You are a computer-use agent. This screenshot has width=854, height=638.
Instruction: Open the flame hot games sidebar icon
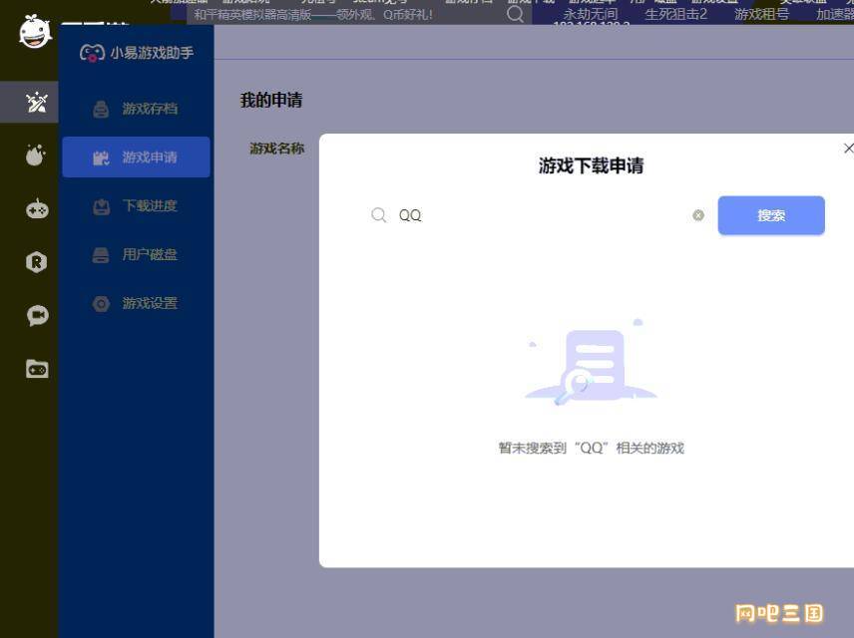point(36,156)
